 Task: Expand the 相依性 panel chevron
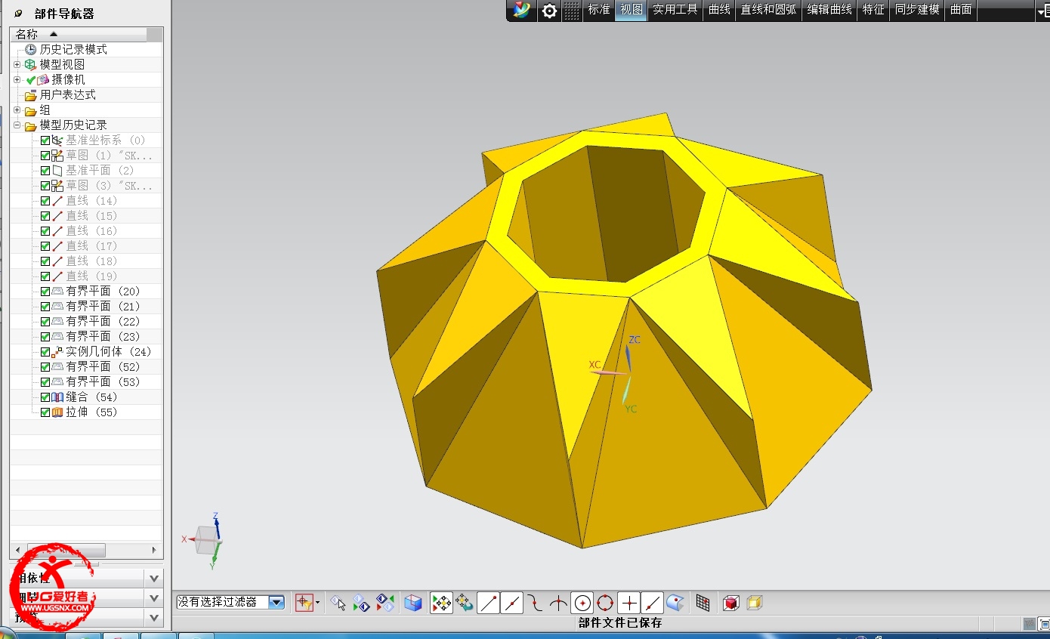pyautogui.click(x=154, y=579)
